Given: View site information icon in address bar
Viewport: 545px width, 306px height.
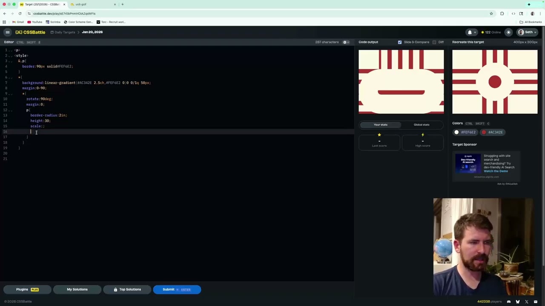Looking at the screenshot, I should point(29,14).
